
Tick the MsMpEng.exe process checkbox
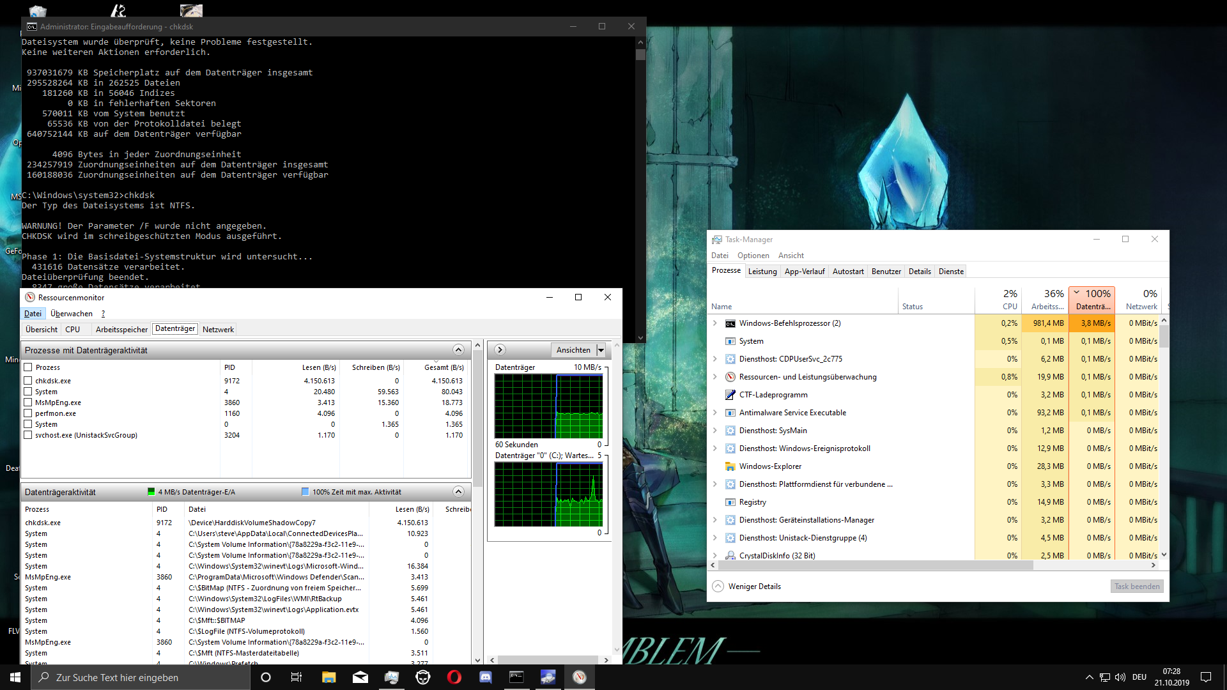pyautogui.click(x=28, y=402)
